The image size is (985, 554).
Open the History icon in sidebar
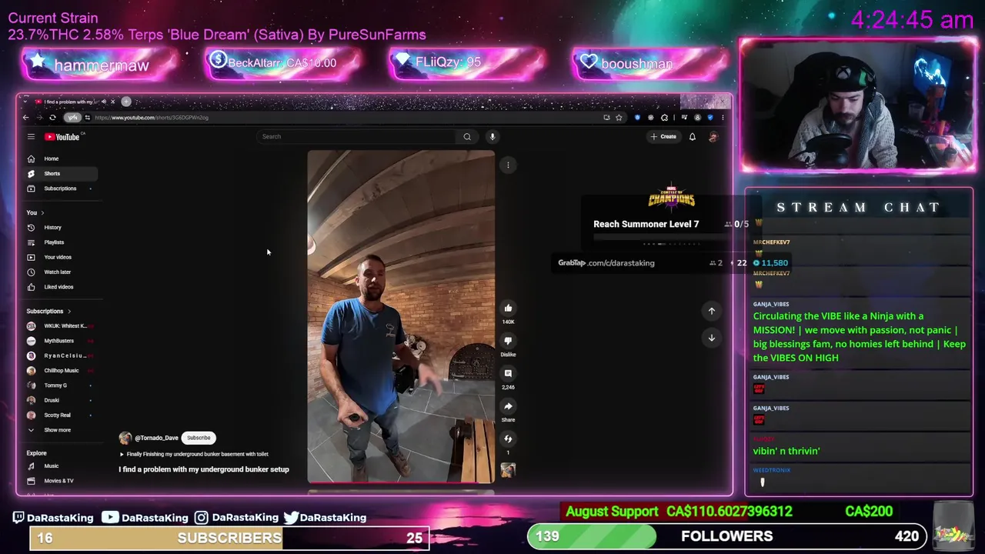pos(31,228)
